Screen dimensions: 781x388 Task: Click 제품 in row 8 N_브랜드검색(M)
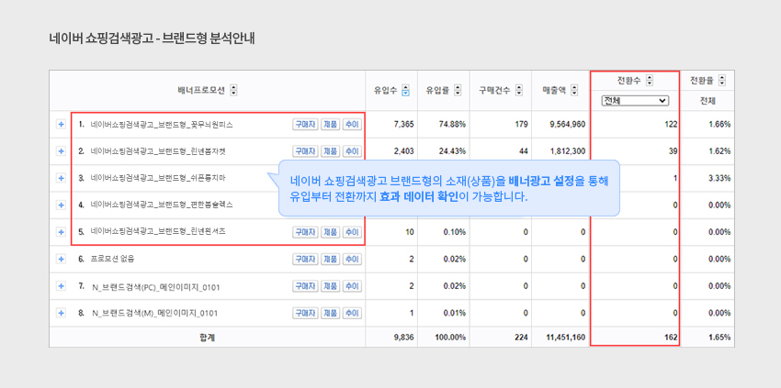[331, 313]
